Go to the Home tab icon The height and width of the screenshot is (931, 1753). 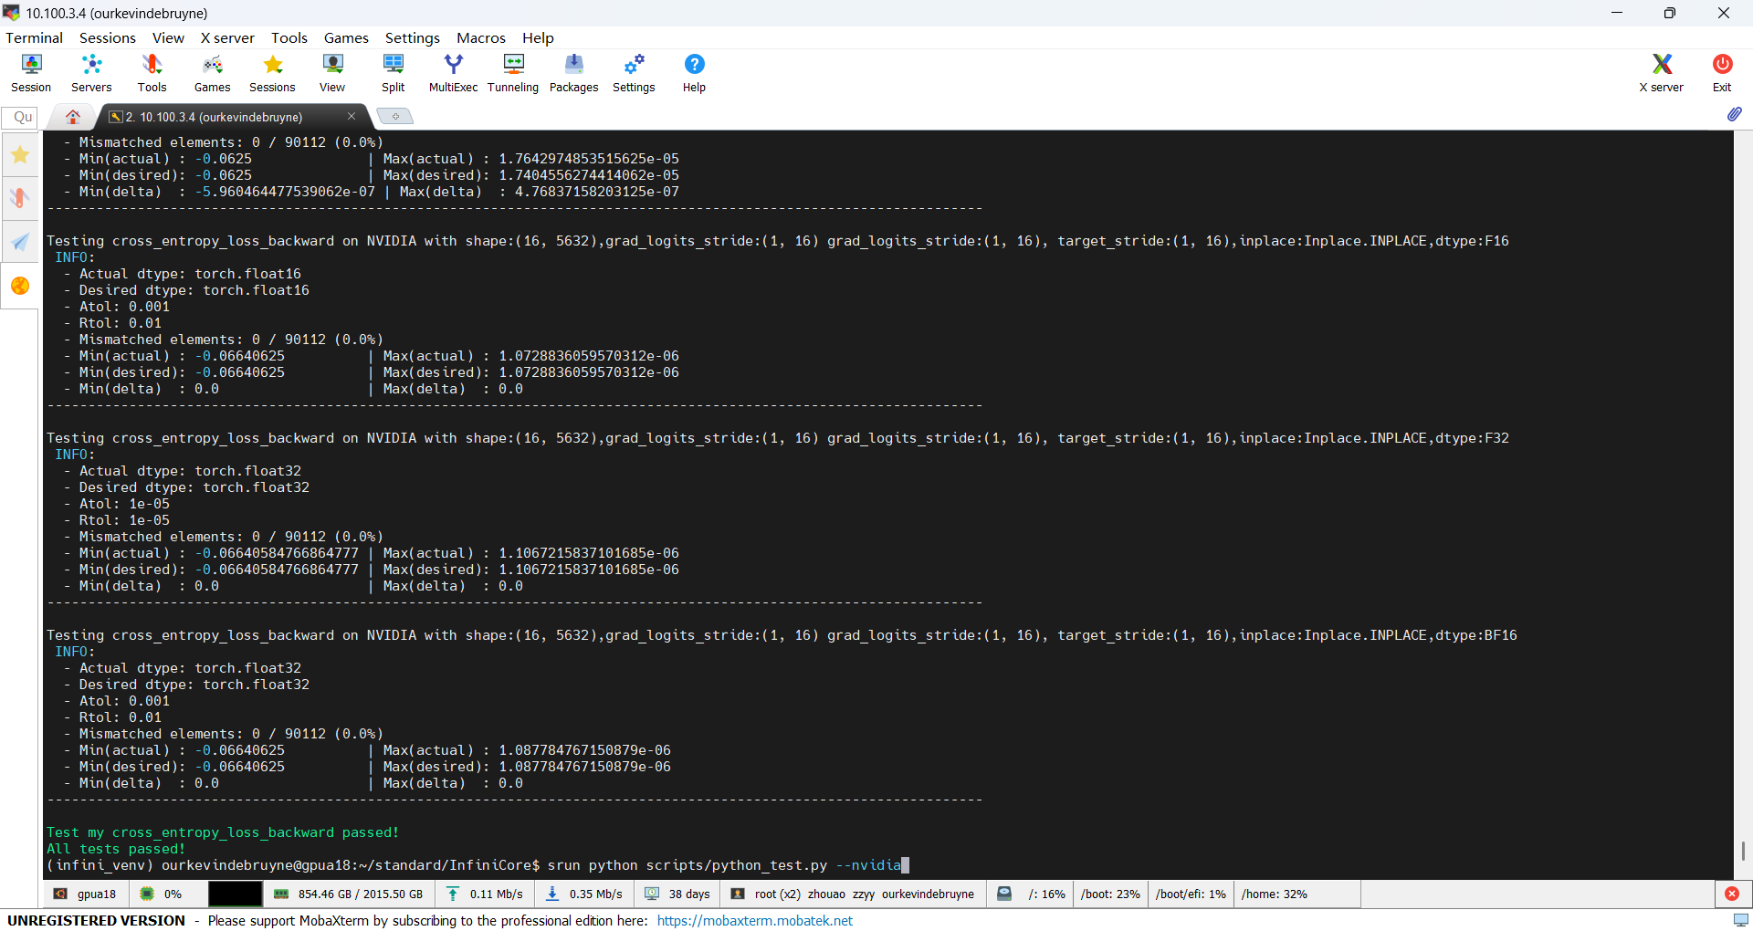73,117
